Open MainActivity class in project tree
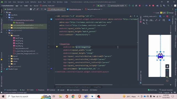 (19, 23)
